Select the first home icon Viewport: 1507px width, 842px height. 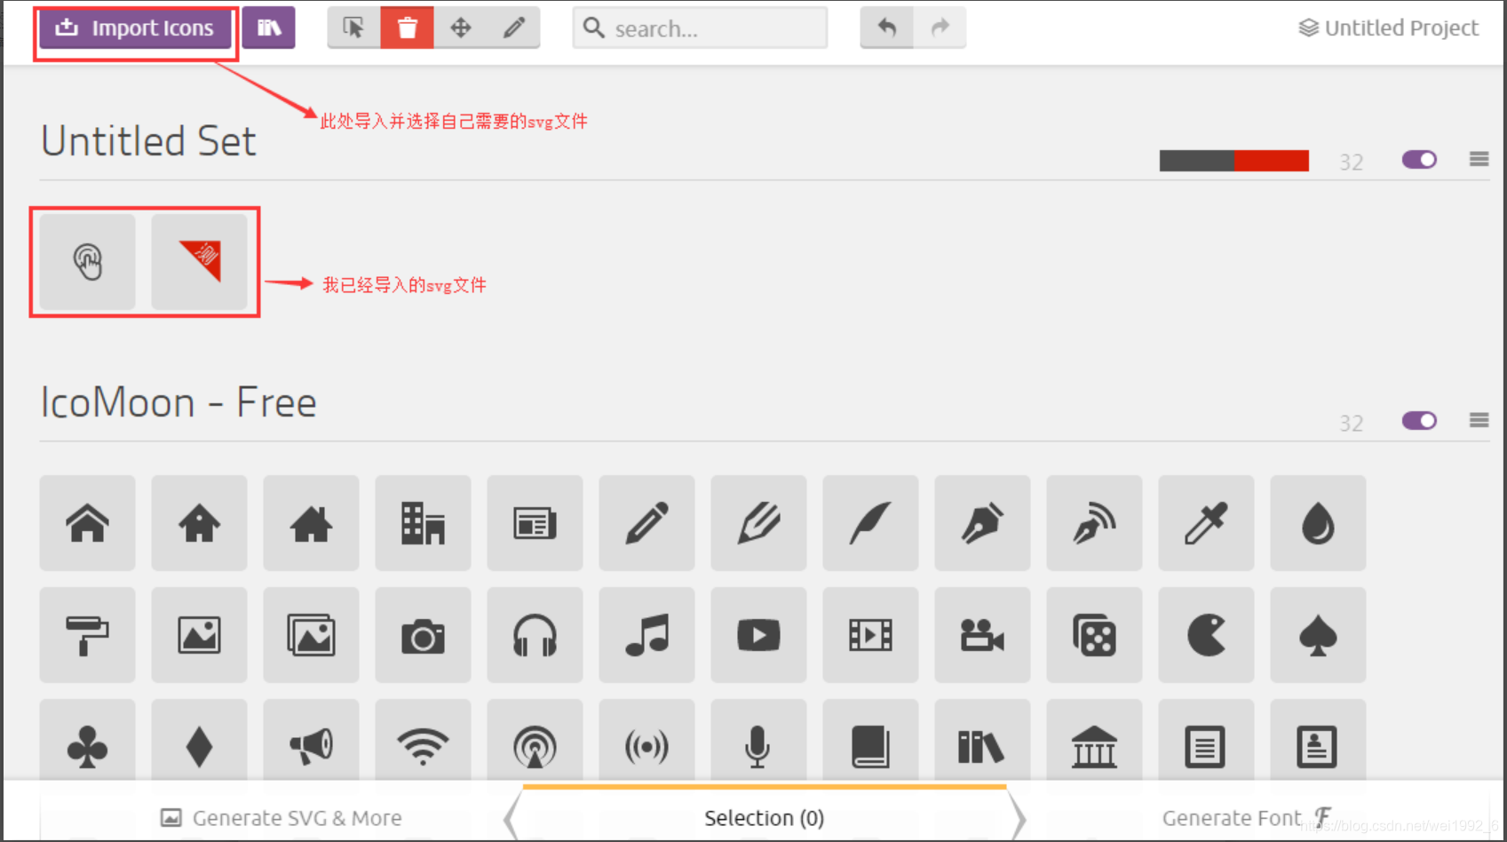(87, 523)
